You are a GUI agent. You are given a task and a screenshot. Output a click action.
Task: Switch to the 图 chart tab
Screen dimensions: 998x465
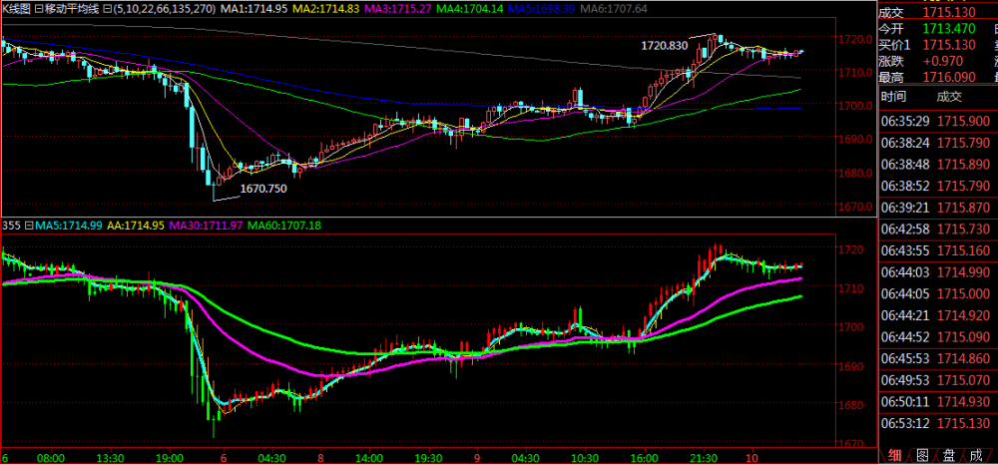pyautogui.click(x=921, y=455)
